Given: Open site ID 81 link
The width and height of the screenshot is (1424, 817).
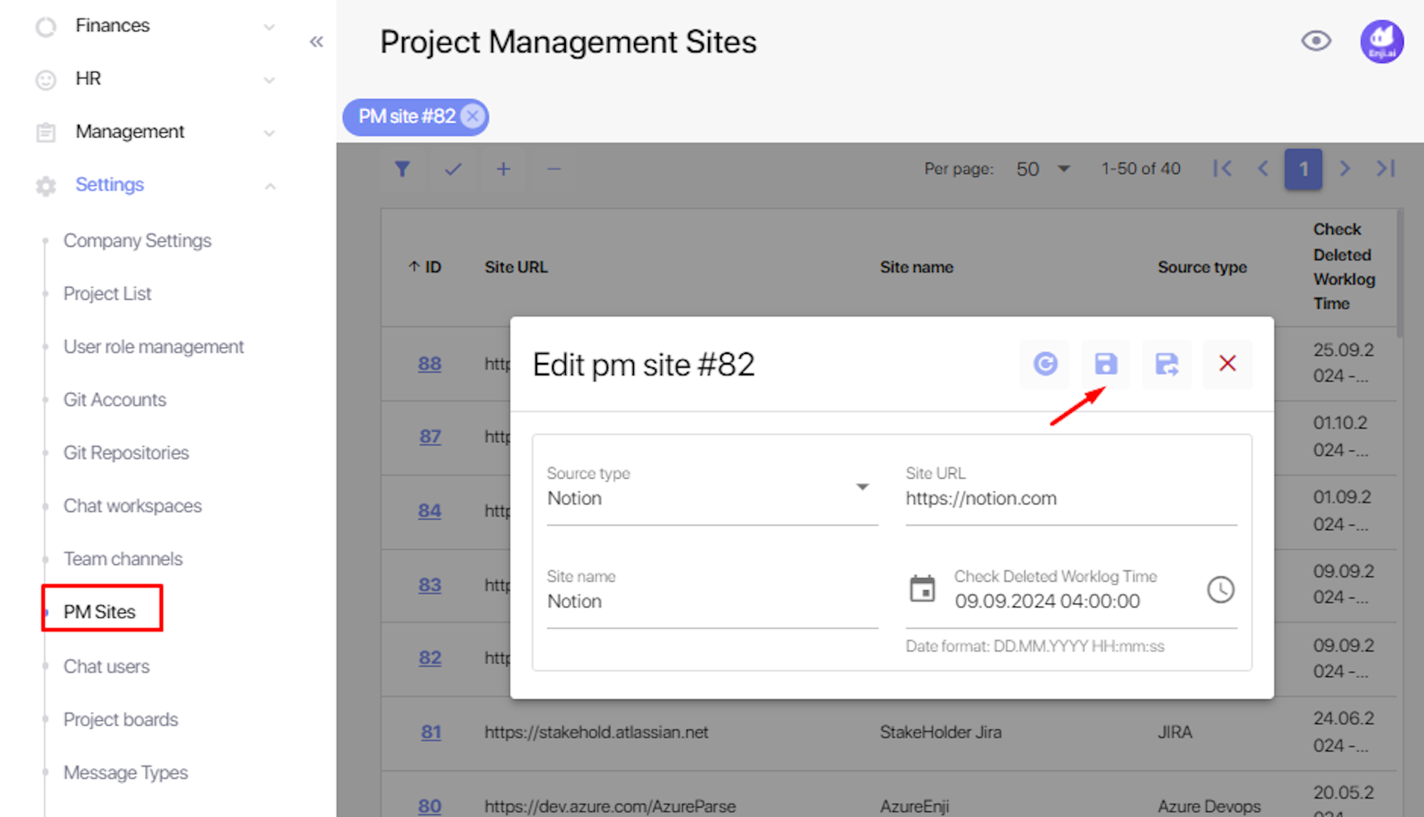Looking at the screenshot, I should pyautogui.click(x=430, y=732).
